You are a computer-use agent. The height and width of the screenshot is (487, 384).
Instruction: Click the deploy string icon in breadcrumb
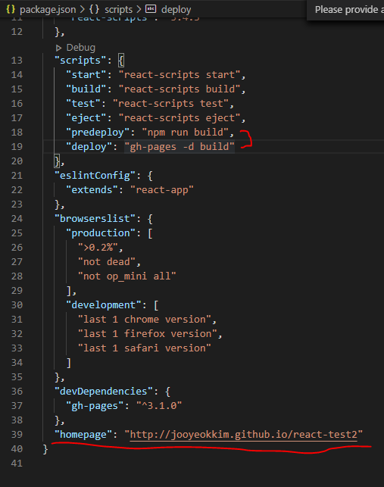click(151, 8)
